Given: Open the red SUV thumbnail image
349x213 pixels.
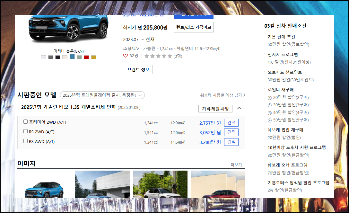Looking at the screenshot, I should (x=218, y=184).
